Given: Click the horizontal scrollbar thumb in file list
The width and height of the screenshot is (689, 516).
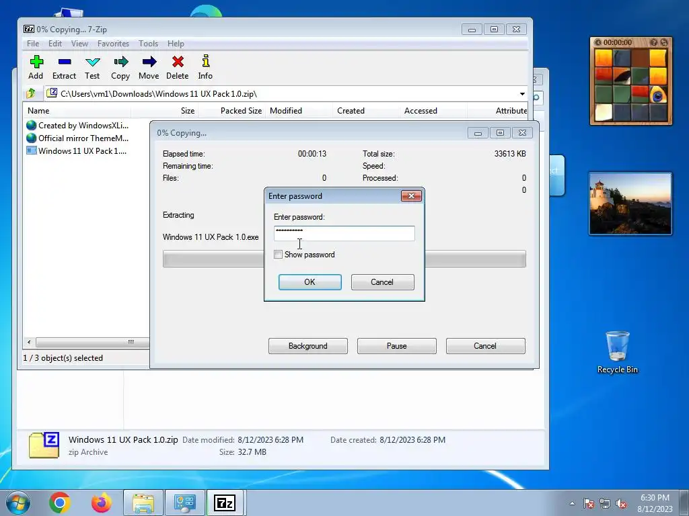Looking at the screenshot, I should (93, 342).
